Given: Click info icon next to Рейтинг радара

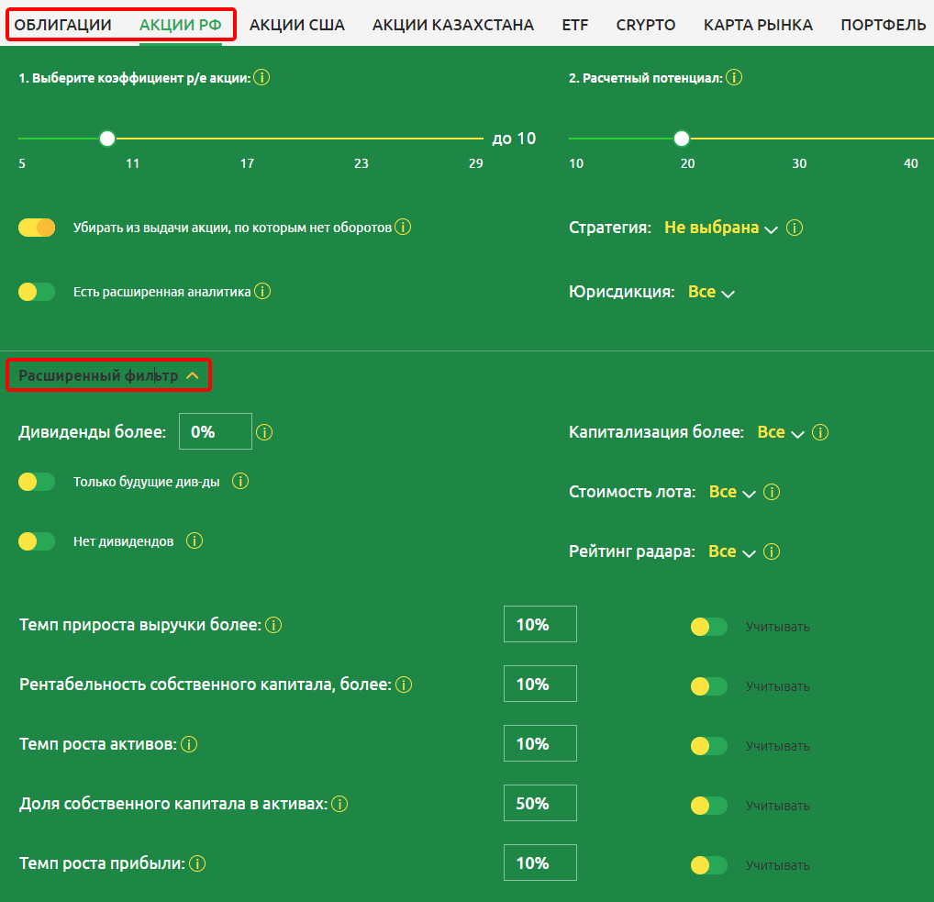Looking at the screenshot, I should [772, 551].
